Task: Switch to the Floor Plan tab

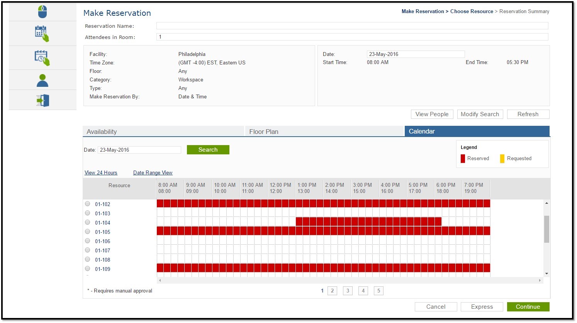Action: coord(324,132)
